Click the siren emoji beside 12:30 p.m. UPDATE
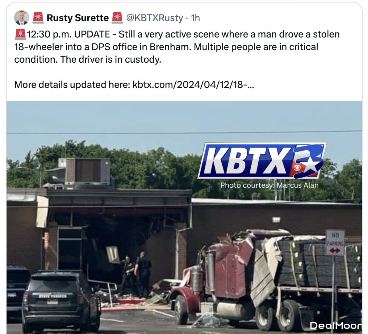 20,34
